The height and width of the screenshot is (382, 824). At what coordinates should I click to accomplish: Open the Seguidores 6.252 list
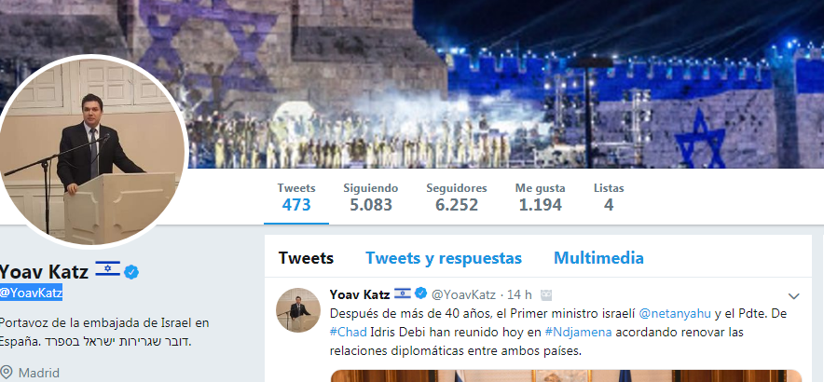tap(457, 197)
